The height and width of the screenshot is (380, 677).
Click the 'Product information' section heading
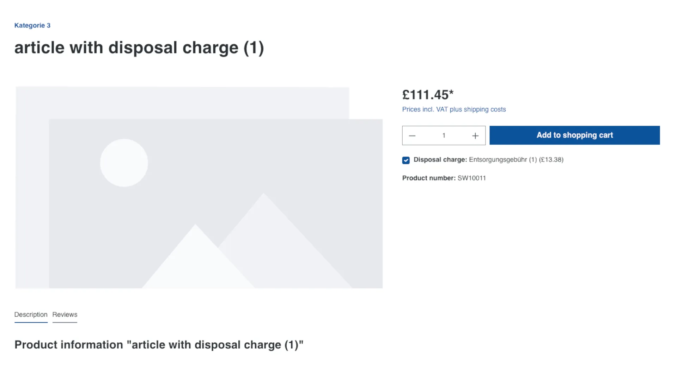point(159,345)
